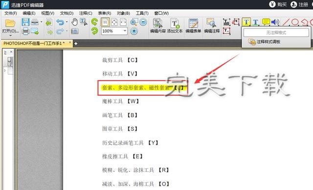The width and height of the screenshot is (313, 190).
Task: Select the red polygon line tool
Action: click(x=304, y=22)
